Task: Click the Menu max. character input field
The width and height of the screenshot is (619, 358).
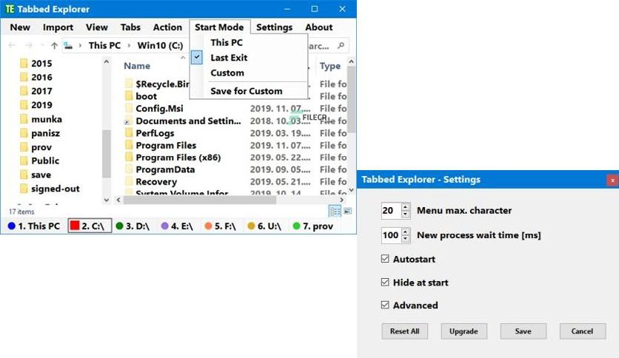Action: 391,211
